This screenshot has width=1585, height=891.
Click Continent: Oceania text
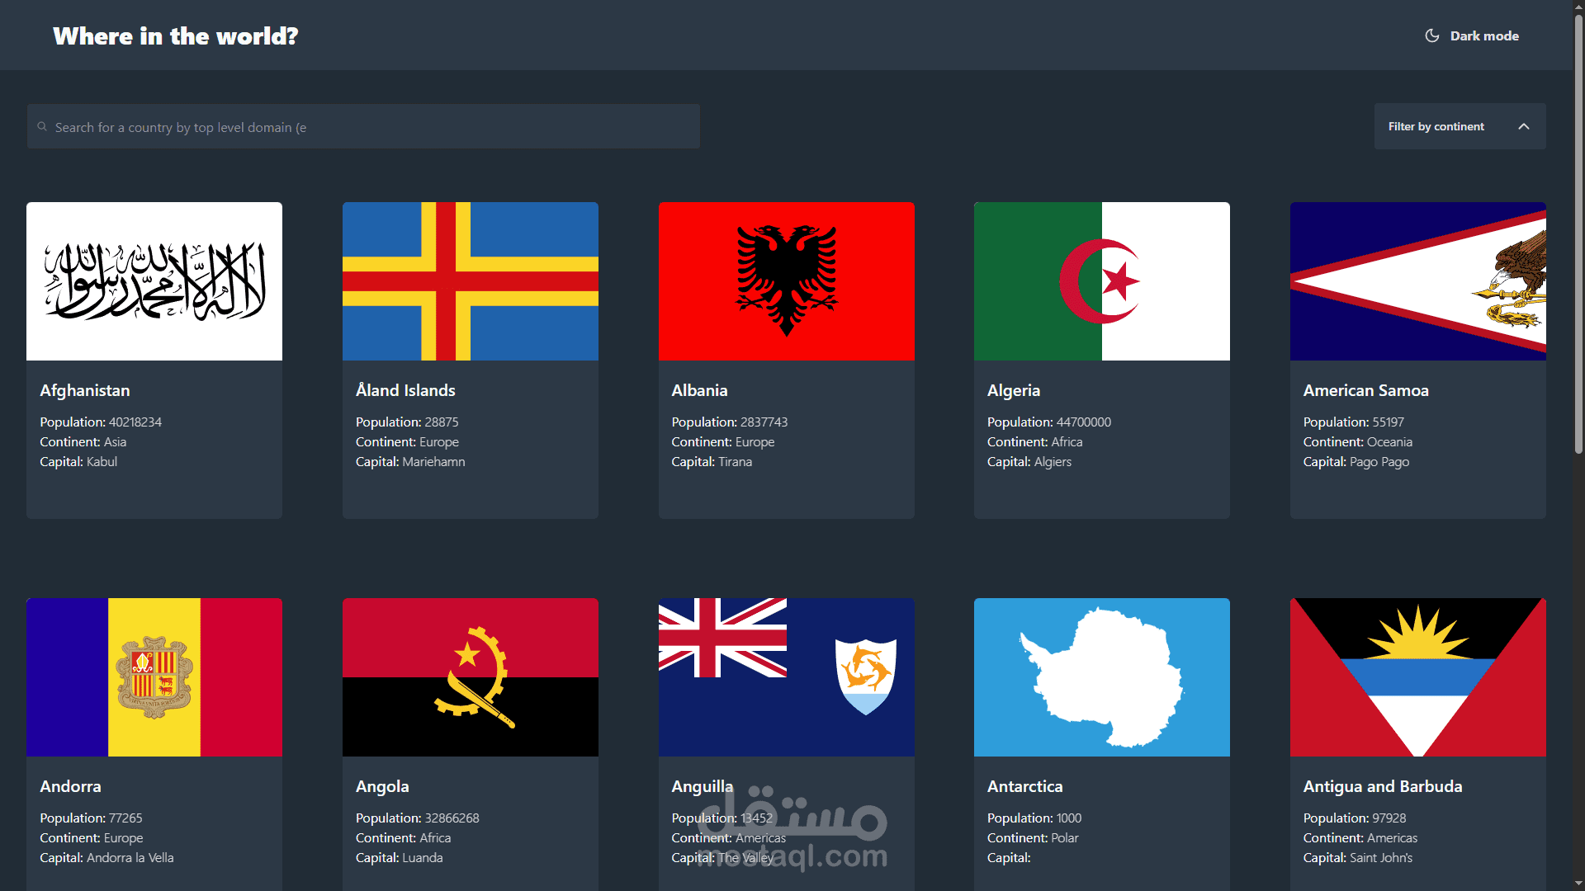1358,441
